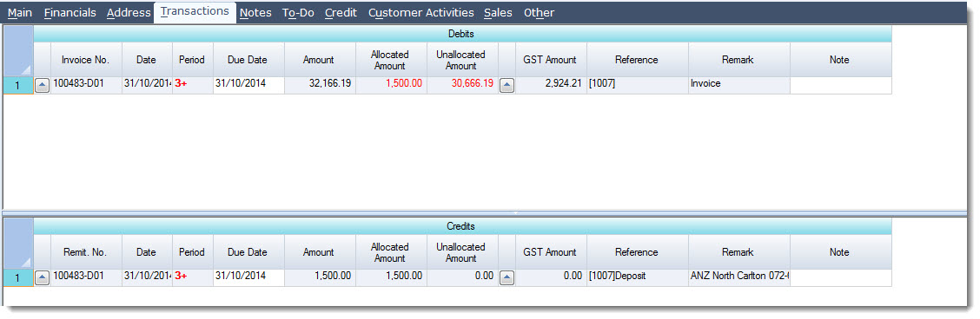The image size is (980, 319).
Task: Click Debits Note column header
Action: (841, 60)
